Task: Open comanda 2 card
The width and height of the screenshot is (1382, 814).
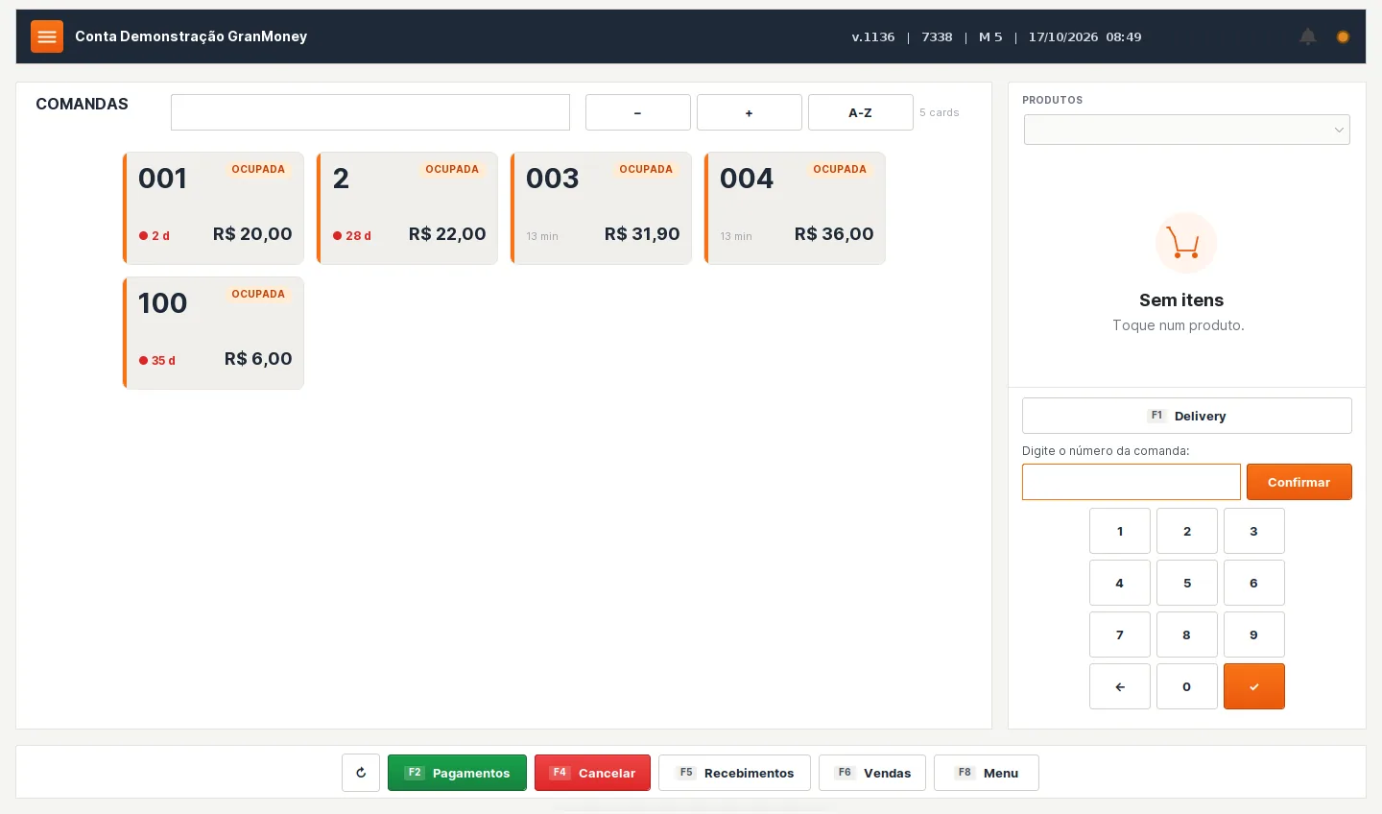Action: point(407,208)
